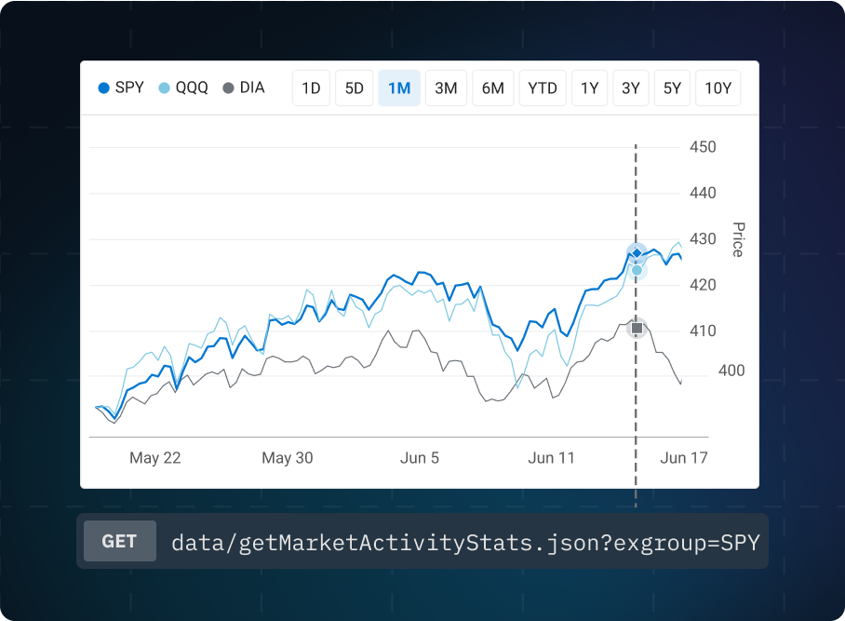The width and height of the screenshot is (845, 621).
Task: Select the QQQ circle marker on the chart
Action: (637, 268)
